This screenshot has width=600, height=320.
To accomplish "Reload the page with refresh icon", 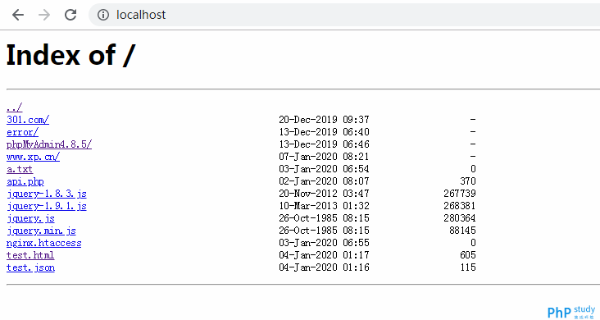I will point(70,15).
